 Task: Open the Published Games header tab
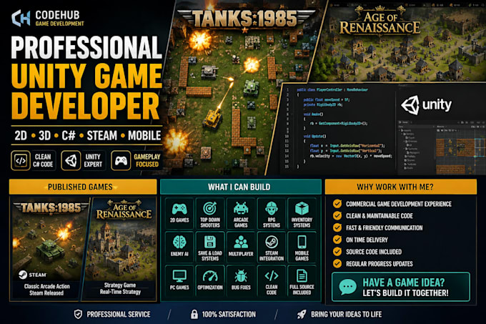83,187
